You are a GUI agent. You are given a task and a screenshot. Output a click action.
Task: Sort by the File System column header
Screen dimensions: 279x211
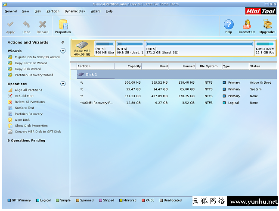point(209,66)
